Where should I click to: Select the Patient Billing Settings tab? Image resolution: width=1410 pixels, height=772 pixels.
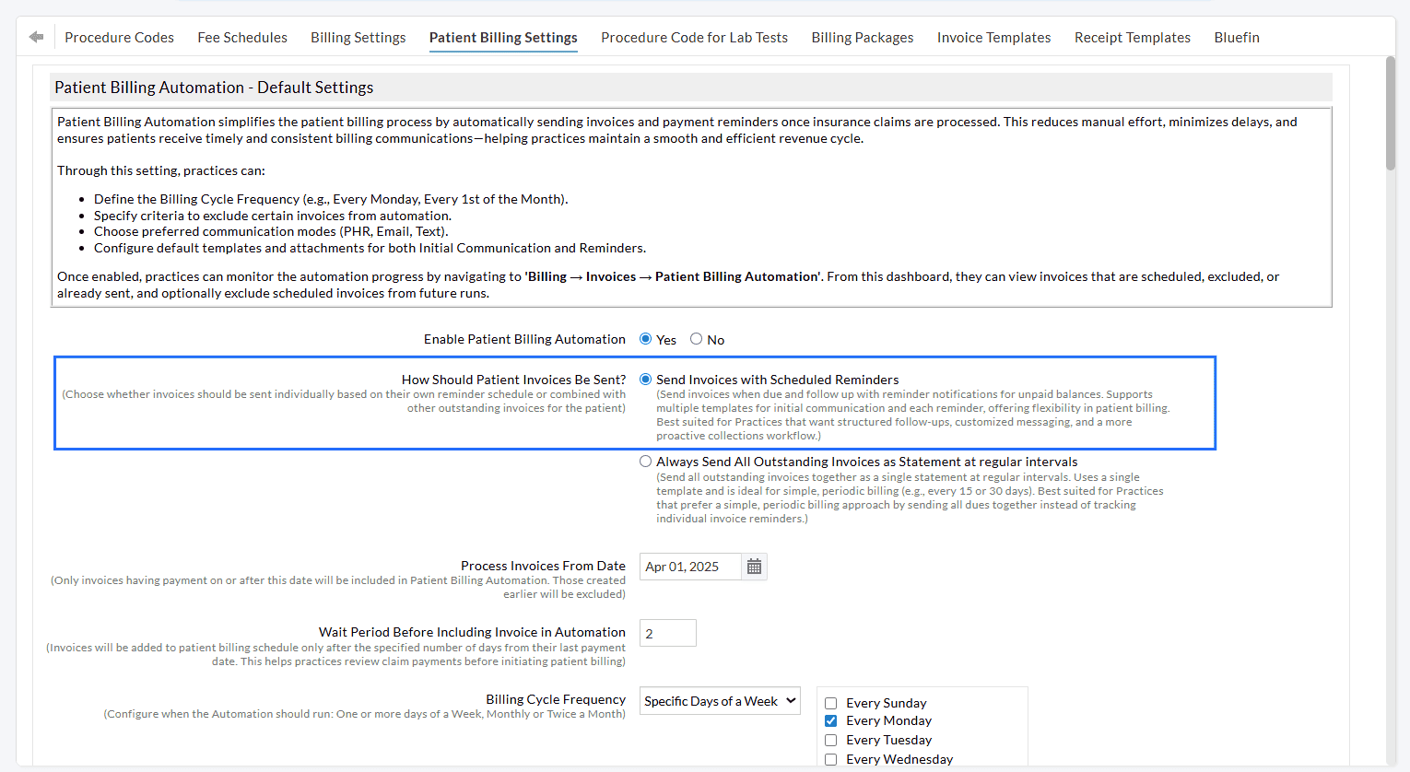point(503,38)
